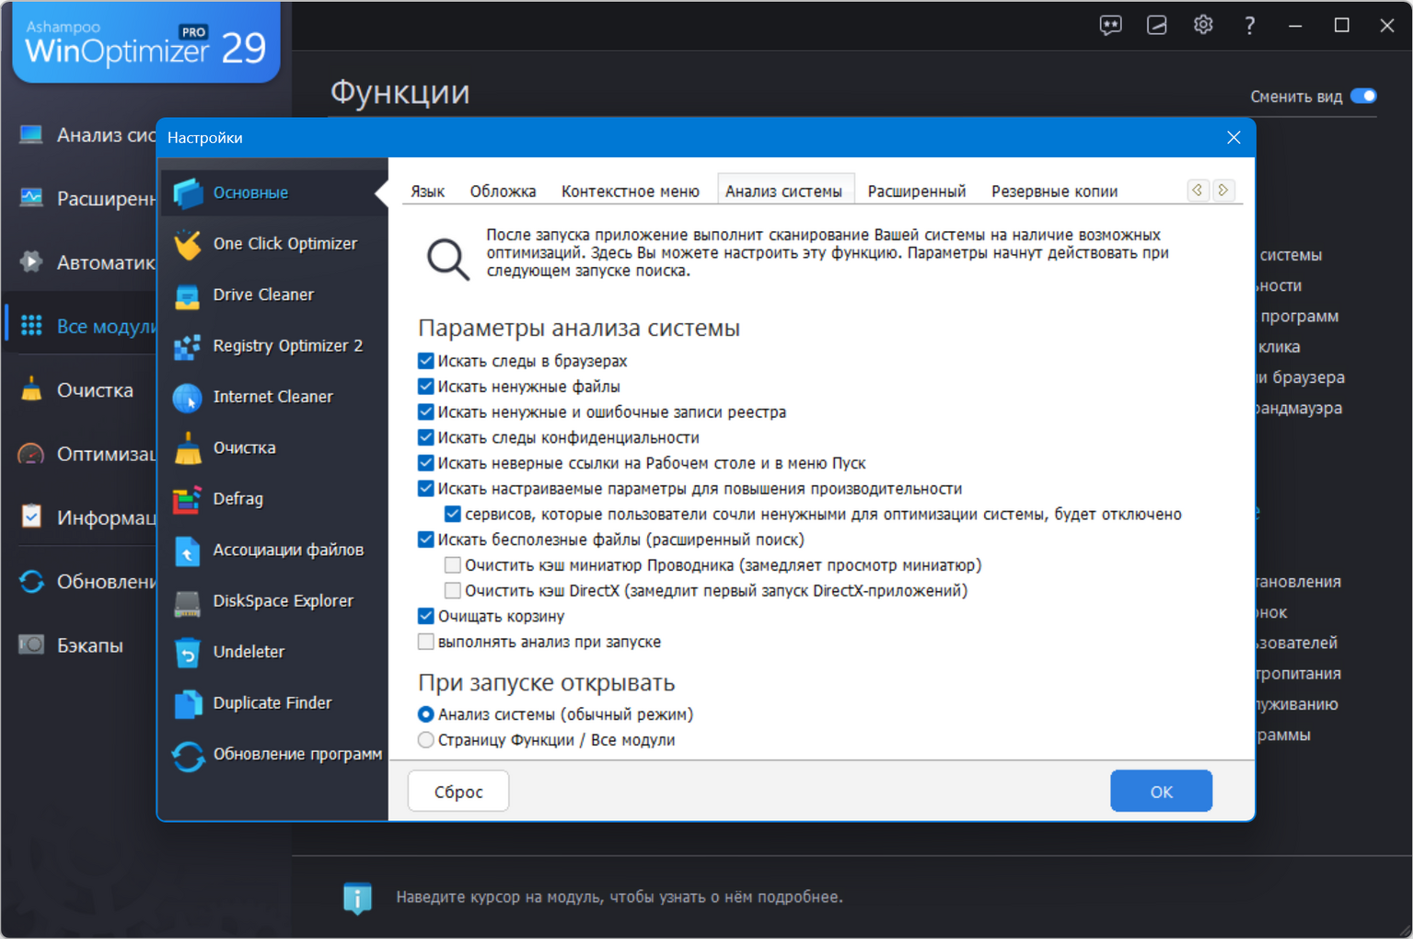The width and height of the screenshot is (1413, 939).
Task: Click the Сброс button
Action: click(x=458, y=792)
